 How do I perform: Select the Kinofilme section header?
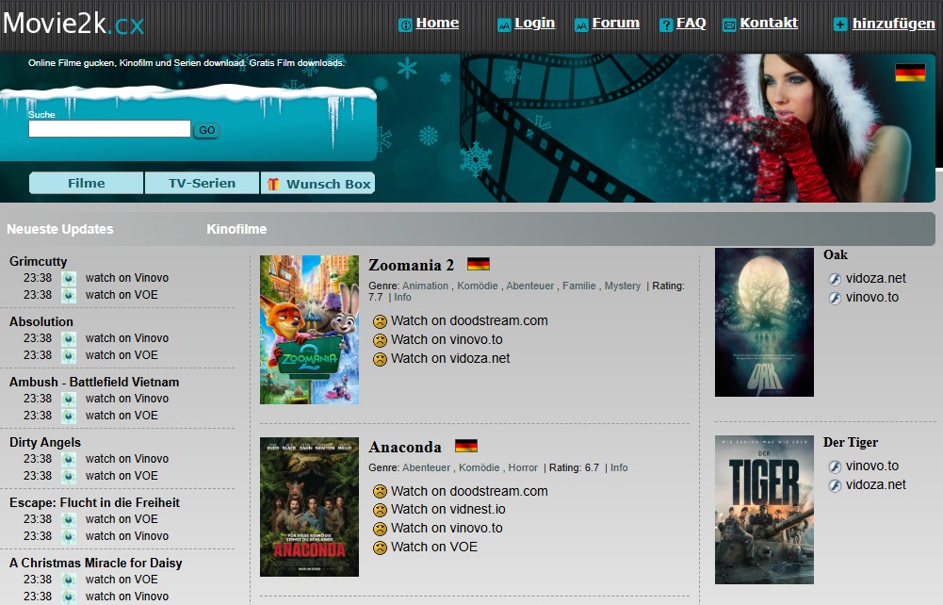coord(236,229)
